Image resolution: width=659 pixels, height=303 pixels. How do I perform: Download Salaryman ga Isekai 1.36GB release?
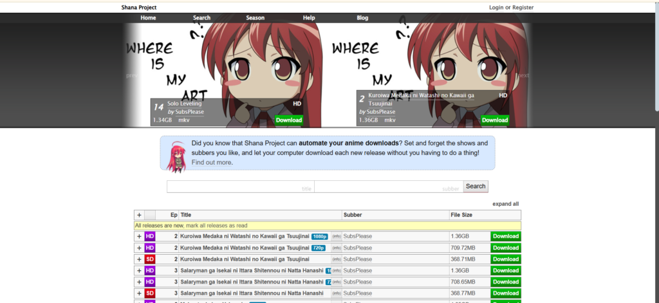[x=506, y=270]
